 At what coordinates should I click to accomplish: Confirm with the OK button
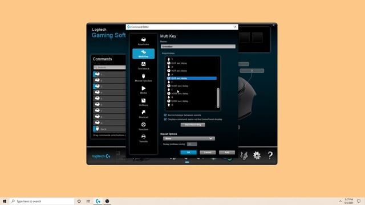click(x=189, y=153)
